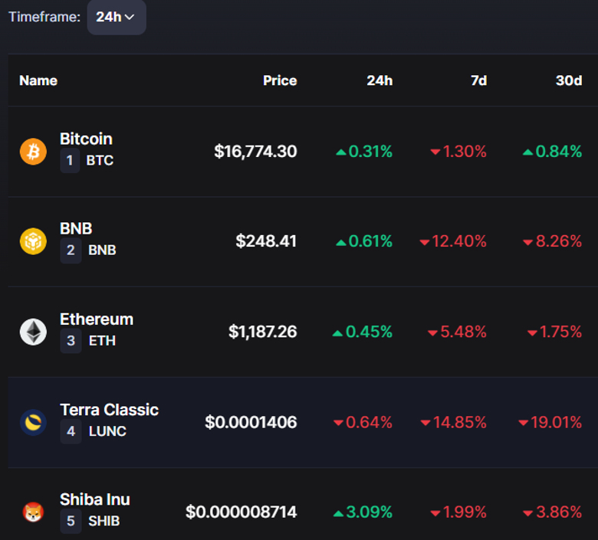Viewport: 598px width, 540px height.
Task: Click the LUNC ticker symbol
Action: pyautogui.click(x=107, y=431)
